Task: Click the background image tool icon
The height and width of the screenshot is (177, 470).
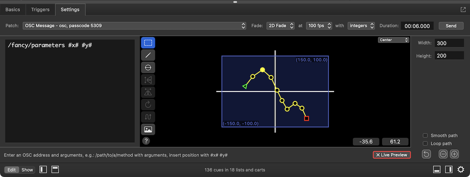Action: (x=148, y=129)
